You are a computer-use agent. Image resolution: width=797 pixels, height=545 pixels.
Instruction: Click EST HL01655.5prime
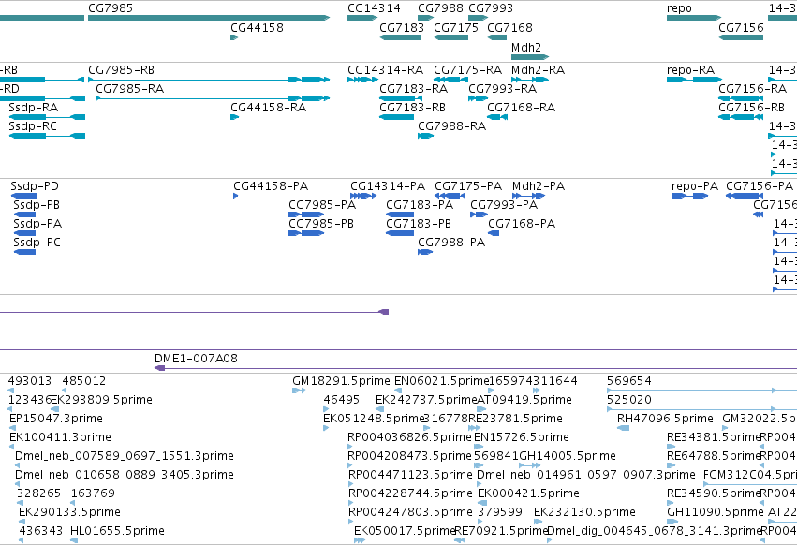pyautogui.click(x=74, y=540)
